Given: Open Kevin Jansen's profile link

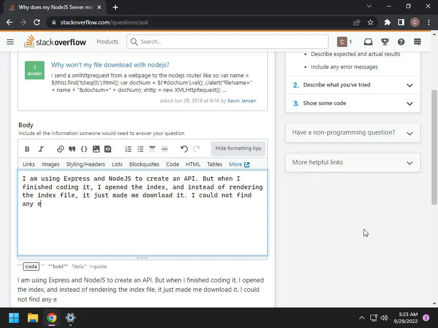Looking at the screenshot, I should [242, 101].
